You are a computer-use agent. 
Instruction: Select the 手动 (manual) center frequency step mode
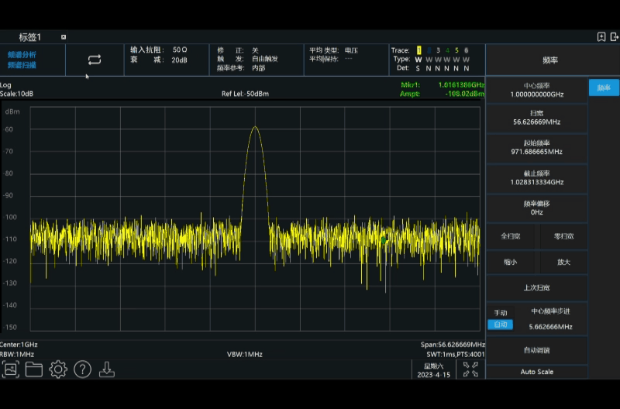point(501,313)
